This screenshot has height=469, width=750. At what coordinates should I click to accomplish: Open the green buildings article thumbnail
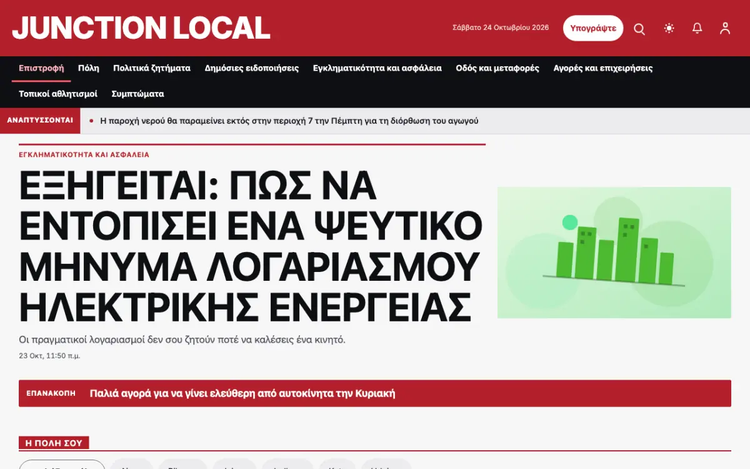pyautogui.click(x=614, y=253)
